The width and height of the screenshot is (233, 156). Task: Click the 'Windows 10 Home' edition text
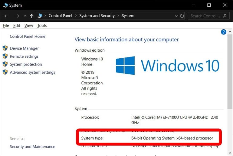pyautogui.click(x=92, y=62)
